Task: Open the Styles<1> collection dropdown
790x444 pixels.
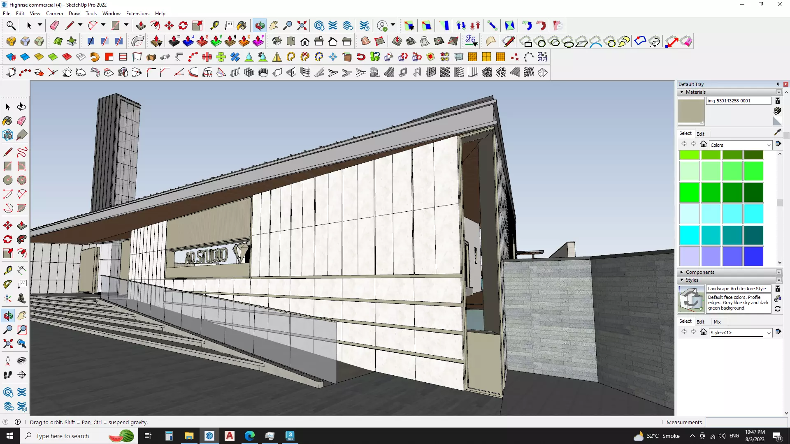Action: (768, 333)
